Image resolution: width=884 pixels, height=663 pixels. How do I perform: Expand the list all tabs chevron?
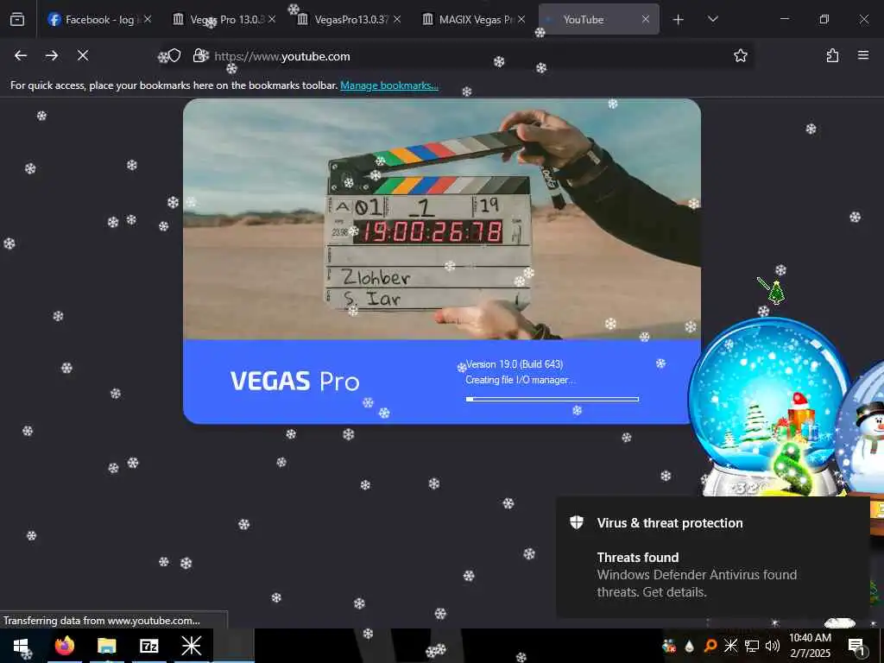[x=712, y=19]
